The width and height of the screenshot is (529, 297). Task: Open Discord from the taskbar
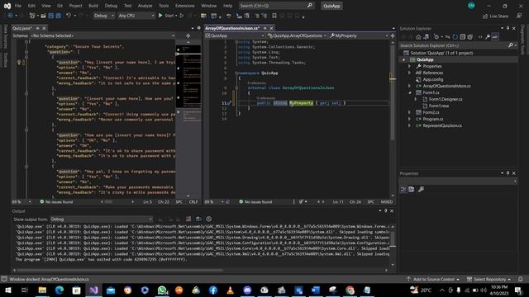pyautogui.click(x=247, y=290)
